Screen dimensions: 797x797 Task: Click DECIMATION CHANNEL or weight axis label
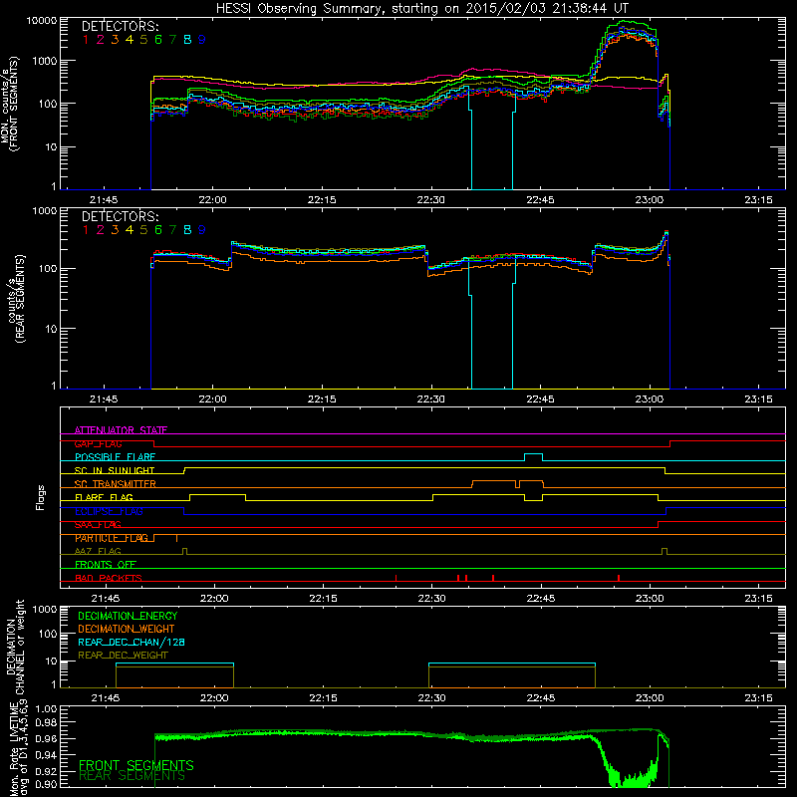tap(15, 647)
